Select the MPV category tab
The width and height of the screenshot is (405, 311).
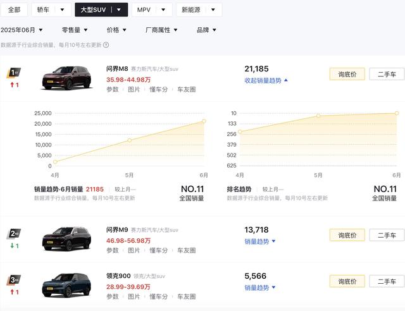(x=144, y=10)
